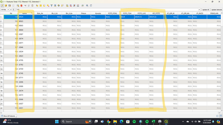Click the name cell 'J8923'
The image size is (223, 125).
coord(26,21)
